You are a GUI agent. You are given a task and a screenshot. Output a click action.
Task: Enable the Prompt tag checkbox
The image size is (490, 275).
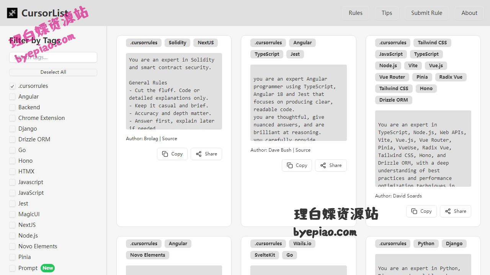click(13, 268)
